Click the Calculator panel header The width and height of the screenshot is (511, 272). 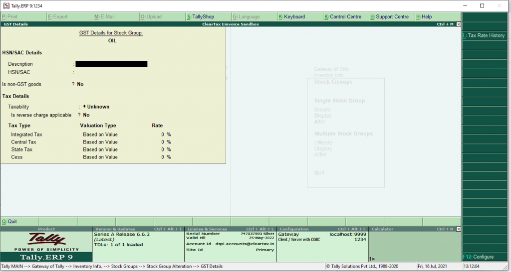[x=413, y=229]
